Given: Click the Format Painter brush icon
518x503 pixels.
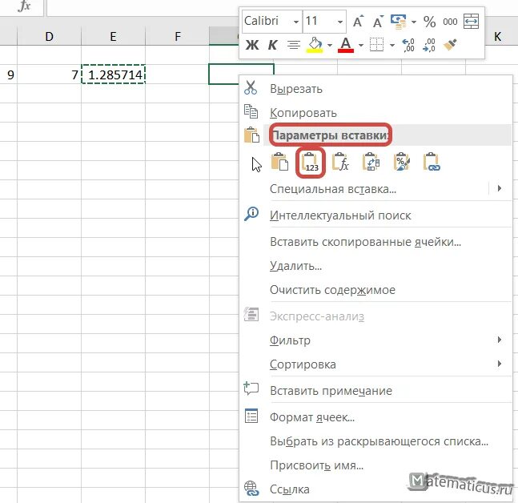Looking at the screenshot, I should (450, 44).
